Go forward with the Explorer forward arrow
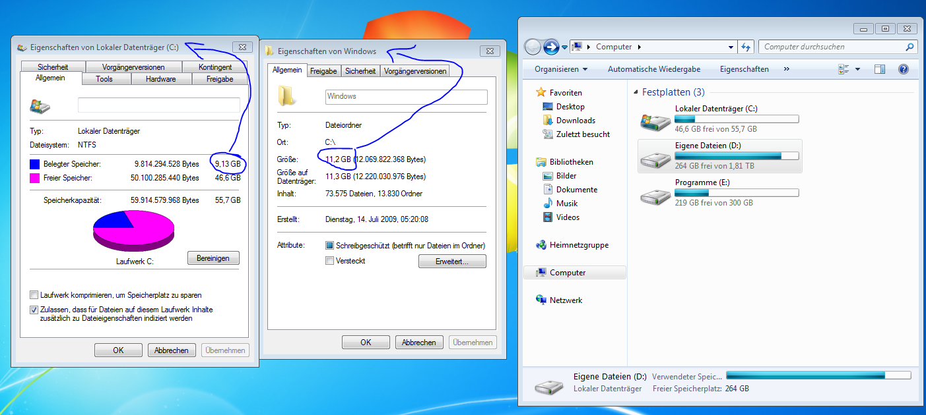The image size is (926, 415). pos(551,47)
